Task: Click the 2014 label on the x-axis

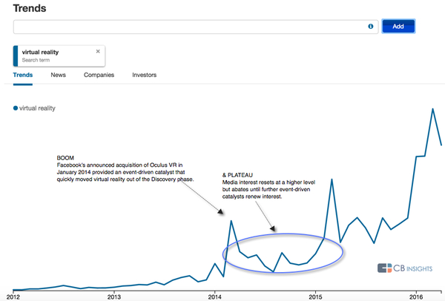Action: point(214,297)
